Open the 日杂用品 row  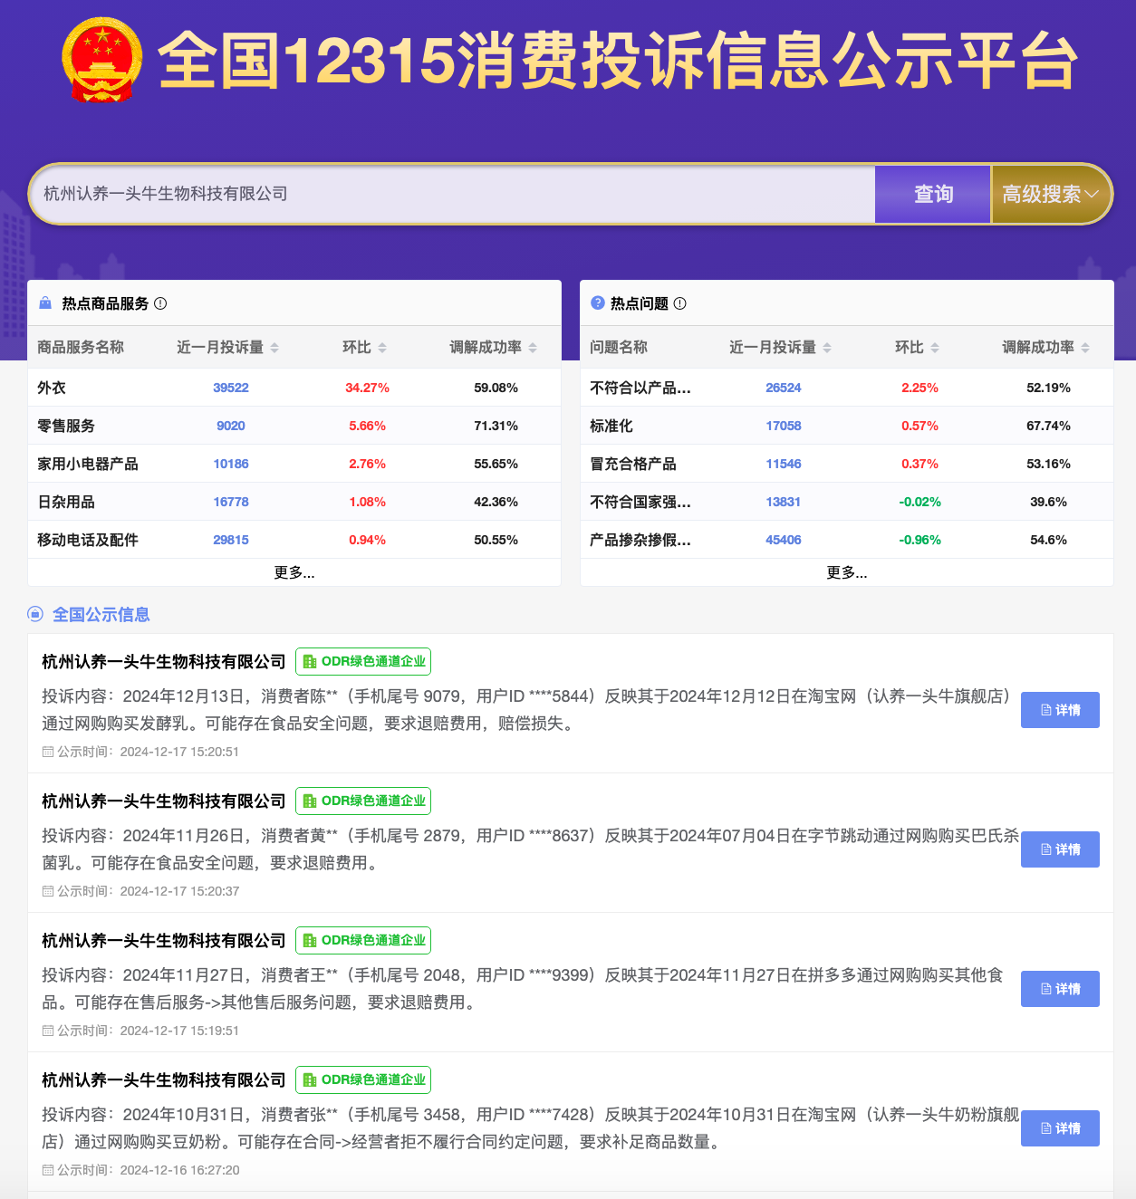294,502
